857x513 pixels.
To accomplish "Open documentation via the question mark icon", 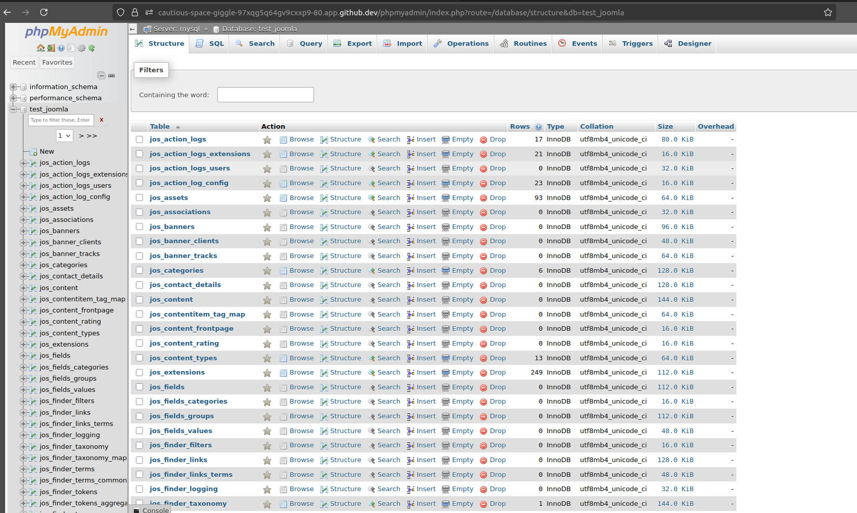I will (61, 48).
